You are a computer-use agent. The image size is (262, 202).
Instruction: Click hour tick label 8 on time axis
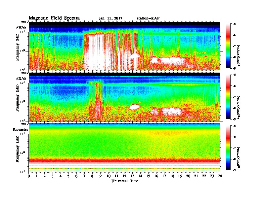(92, 176)
